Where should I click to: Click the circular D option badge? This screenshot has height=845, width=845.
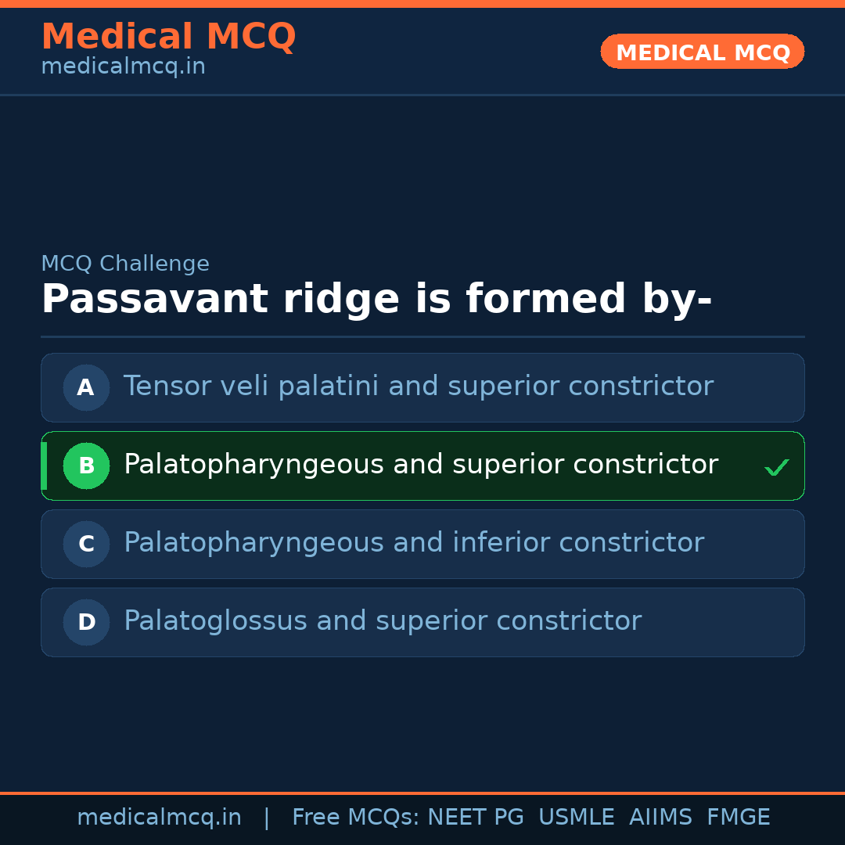[x=86, y=622]
